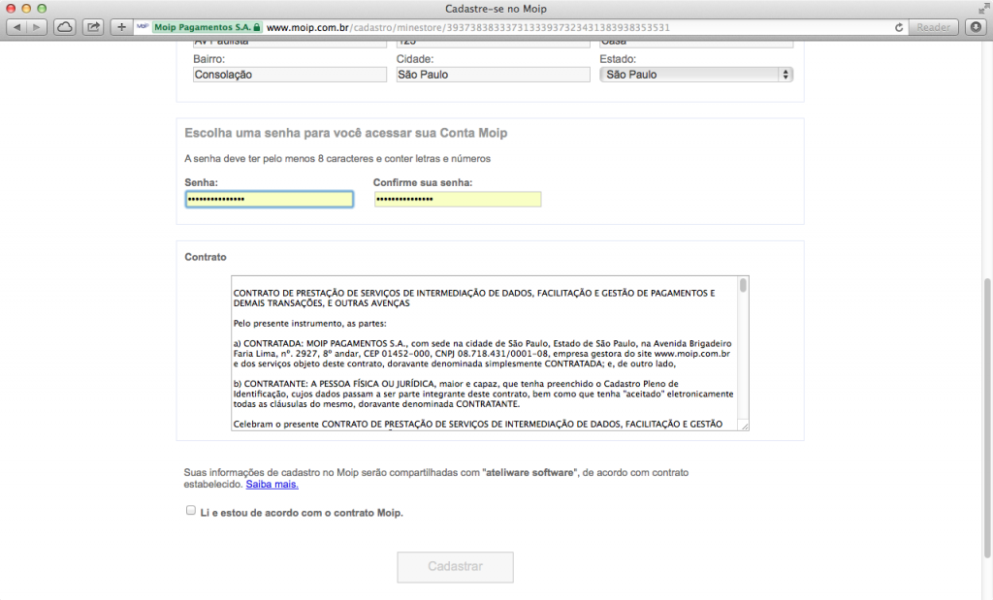
Task: Click Moip Pagamentos S.A. certificate badge
Action: 208,27
